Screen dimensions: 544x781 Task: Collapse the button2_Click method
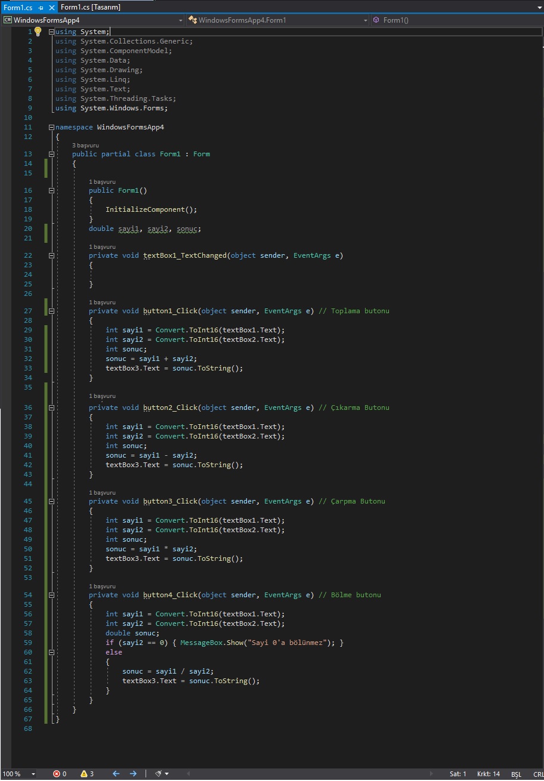[x=51, y=408]
